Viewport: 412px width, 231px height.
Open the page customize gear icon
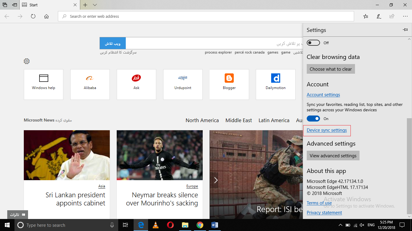point(27,61)
